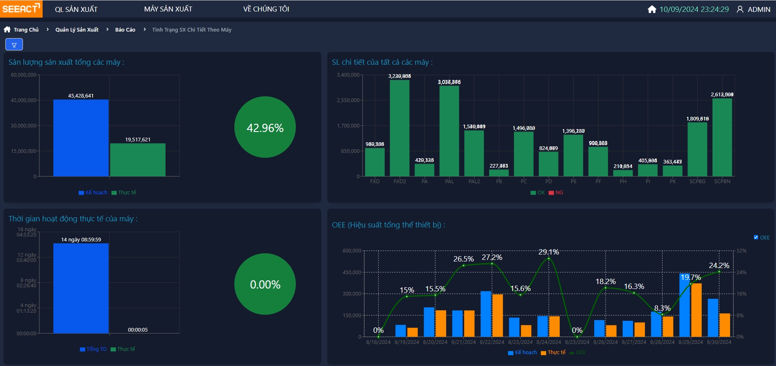Click the 0.00% runtime circle
The width and height of the screenshot is (776, 366).
pos(265,284)
